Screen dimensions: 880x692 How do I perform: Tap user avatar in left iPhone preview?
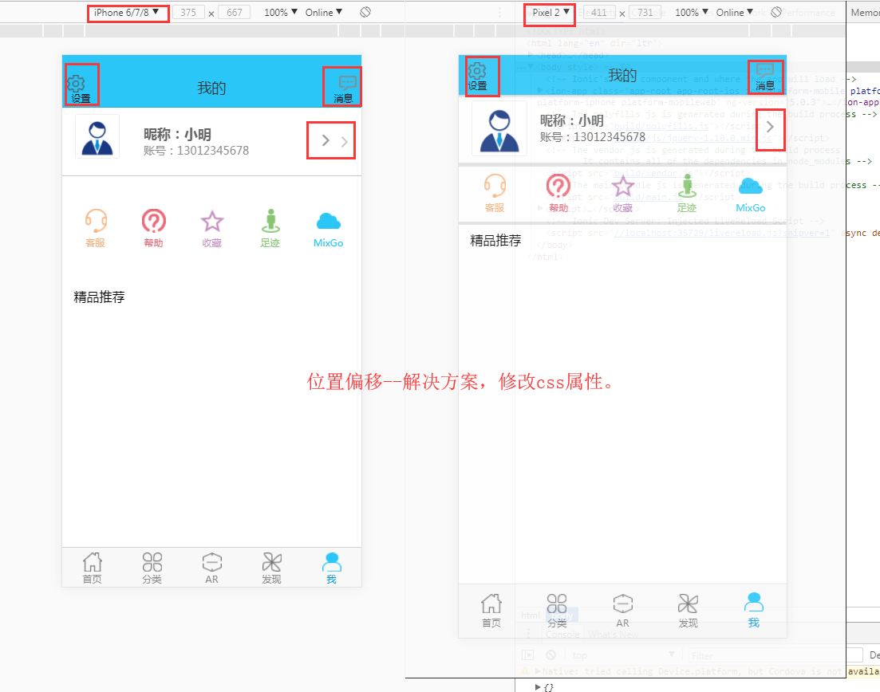pyautogui.click(x=97, y=137)
